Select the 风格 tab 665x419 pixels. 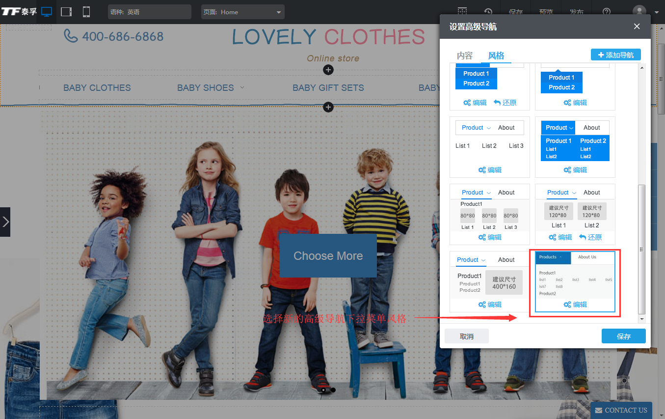click(x=496, y=56)
